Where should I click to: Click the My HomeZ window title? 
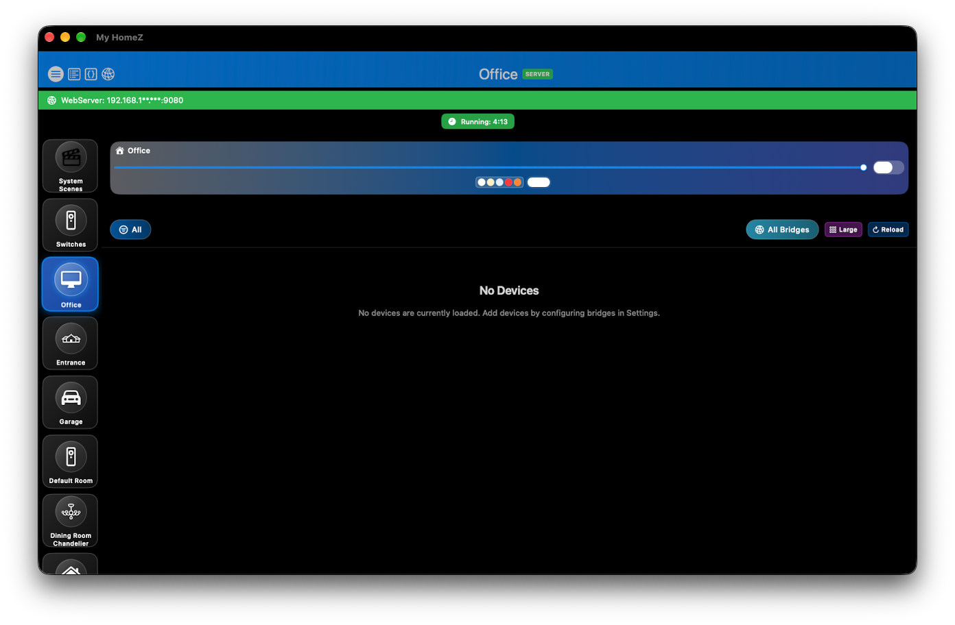(x=119, y=37)
